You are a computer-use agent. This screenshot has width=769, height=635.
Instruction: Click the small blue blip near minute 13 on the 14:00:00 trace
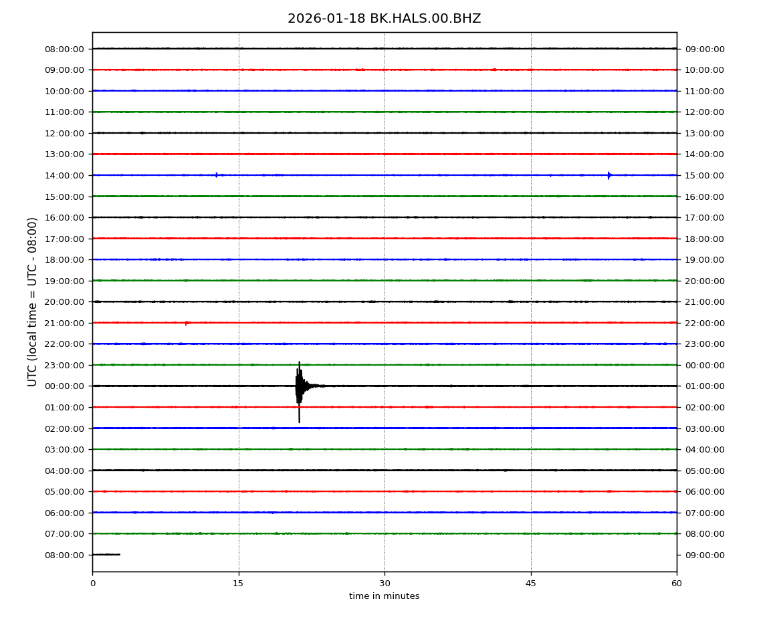click(x=217, y=175)
